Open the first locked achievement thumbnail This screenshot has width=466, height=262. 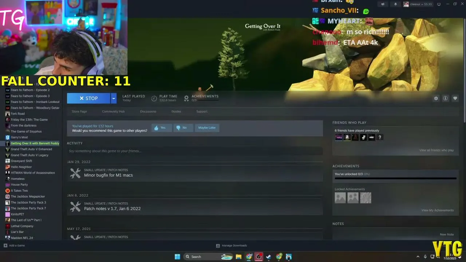coord(340,198)
